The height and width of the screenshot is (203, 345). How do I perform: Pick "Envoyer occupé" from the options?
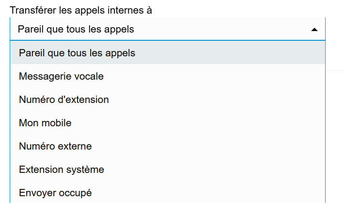click(55, 193)
